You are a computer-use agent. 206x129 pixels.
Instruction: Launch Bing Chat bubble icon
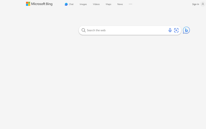click(x=186, y=30)
